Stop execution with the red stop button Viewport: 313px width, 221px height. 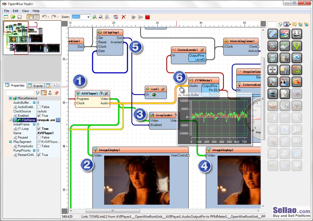[148, 17]
